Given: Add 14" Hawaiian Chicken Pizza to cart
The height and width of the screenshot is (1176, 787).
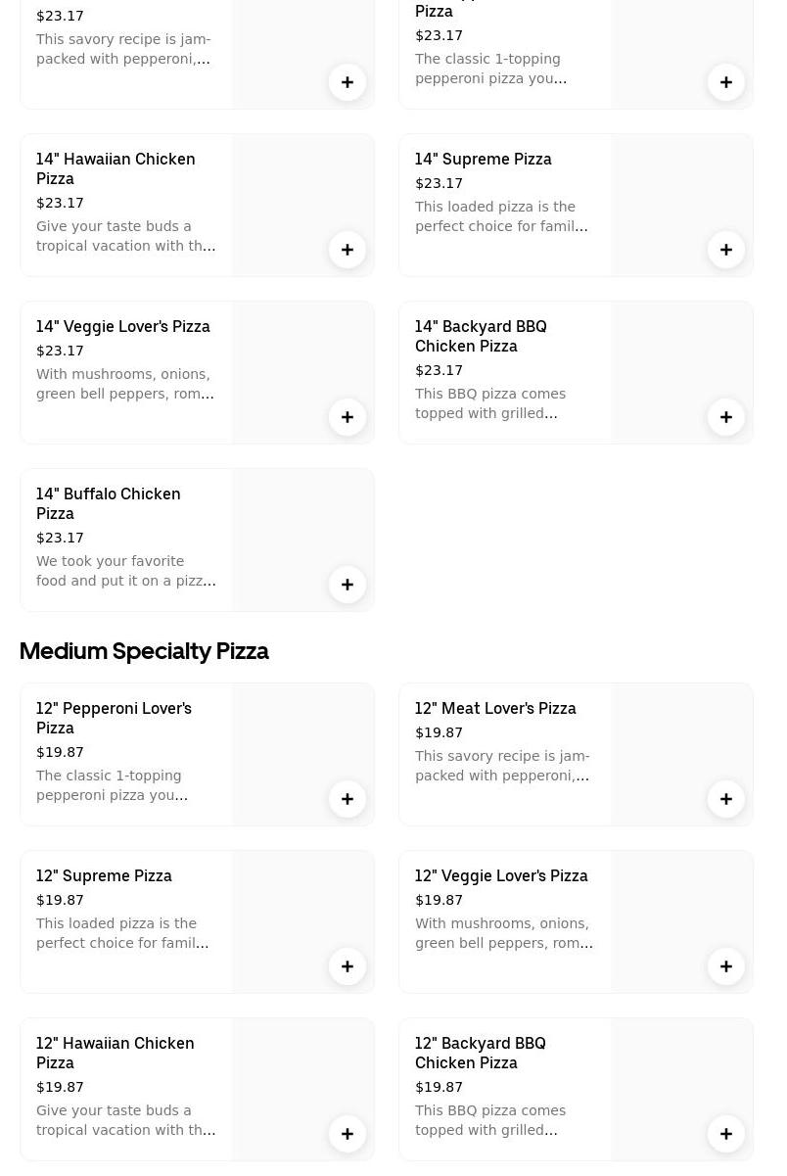Looking at the screenshot, I should click(347, 250).
